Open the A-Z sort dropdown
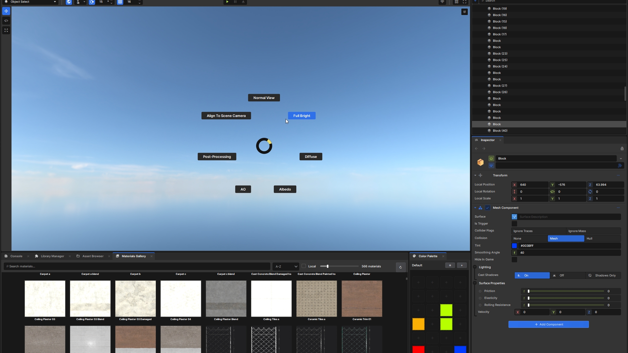This screenshot has width=628, height=353. click(x=286, y=266)
